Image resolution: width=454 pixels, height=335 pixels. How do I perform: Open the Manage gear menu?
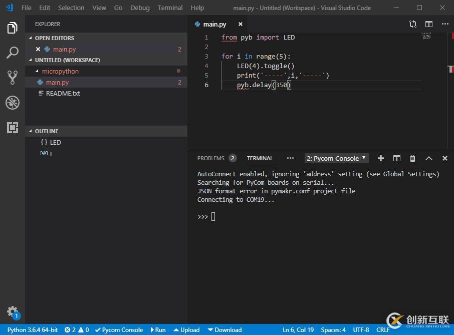click(13, 312)
